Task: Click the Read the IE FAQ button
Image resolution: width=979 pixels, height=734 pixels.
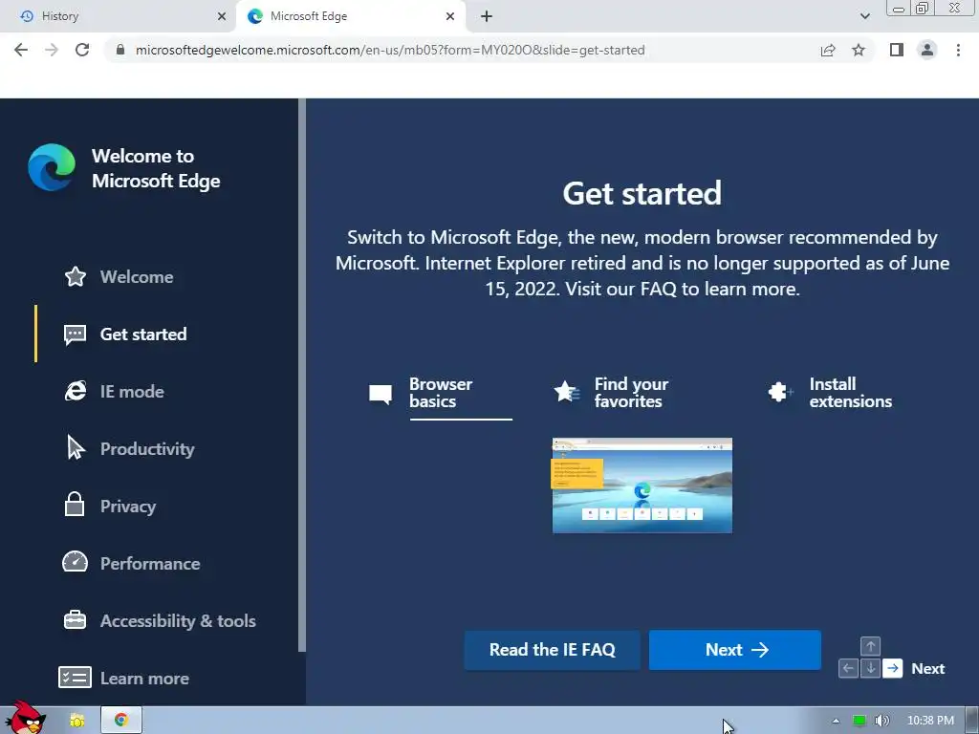Action: tap(552, 650)
